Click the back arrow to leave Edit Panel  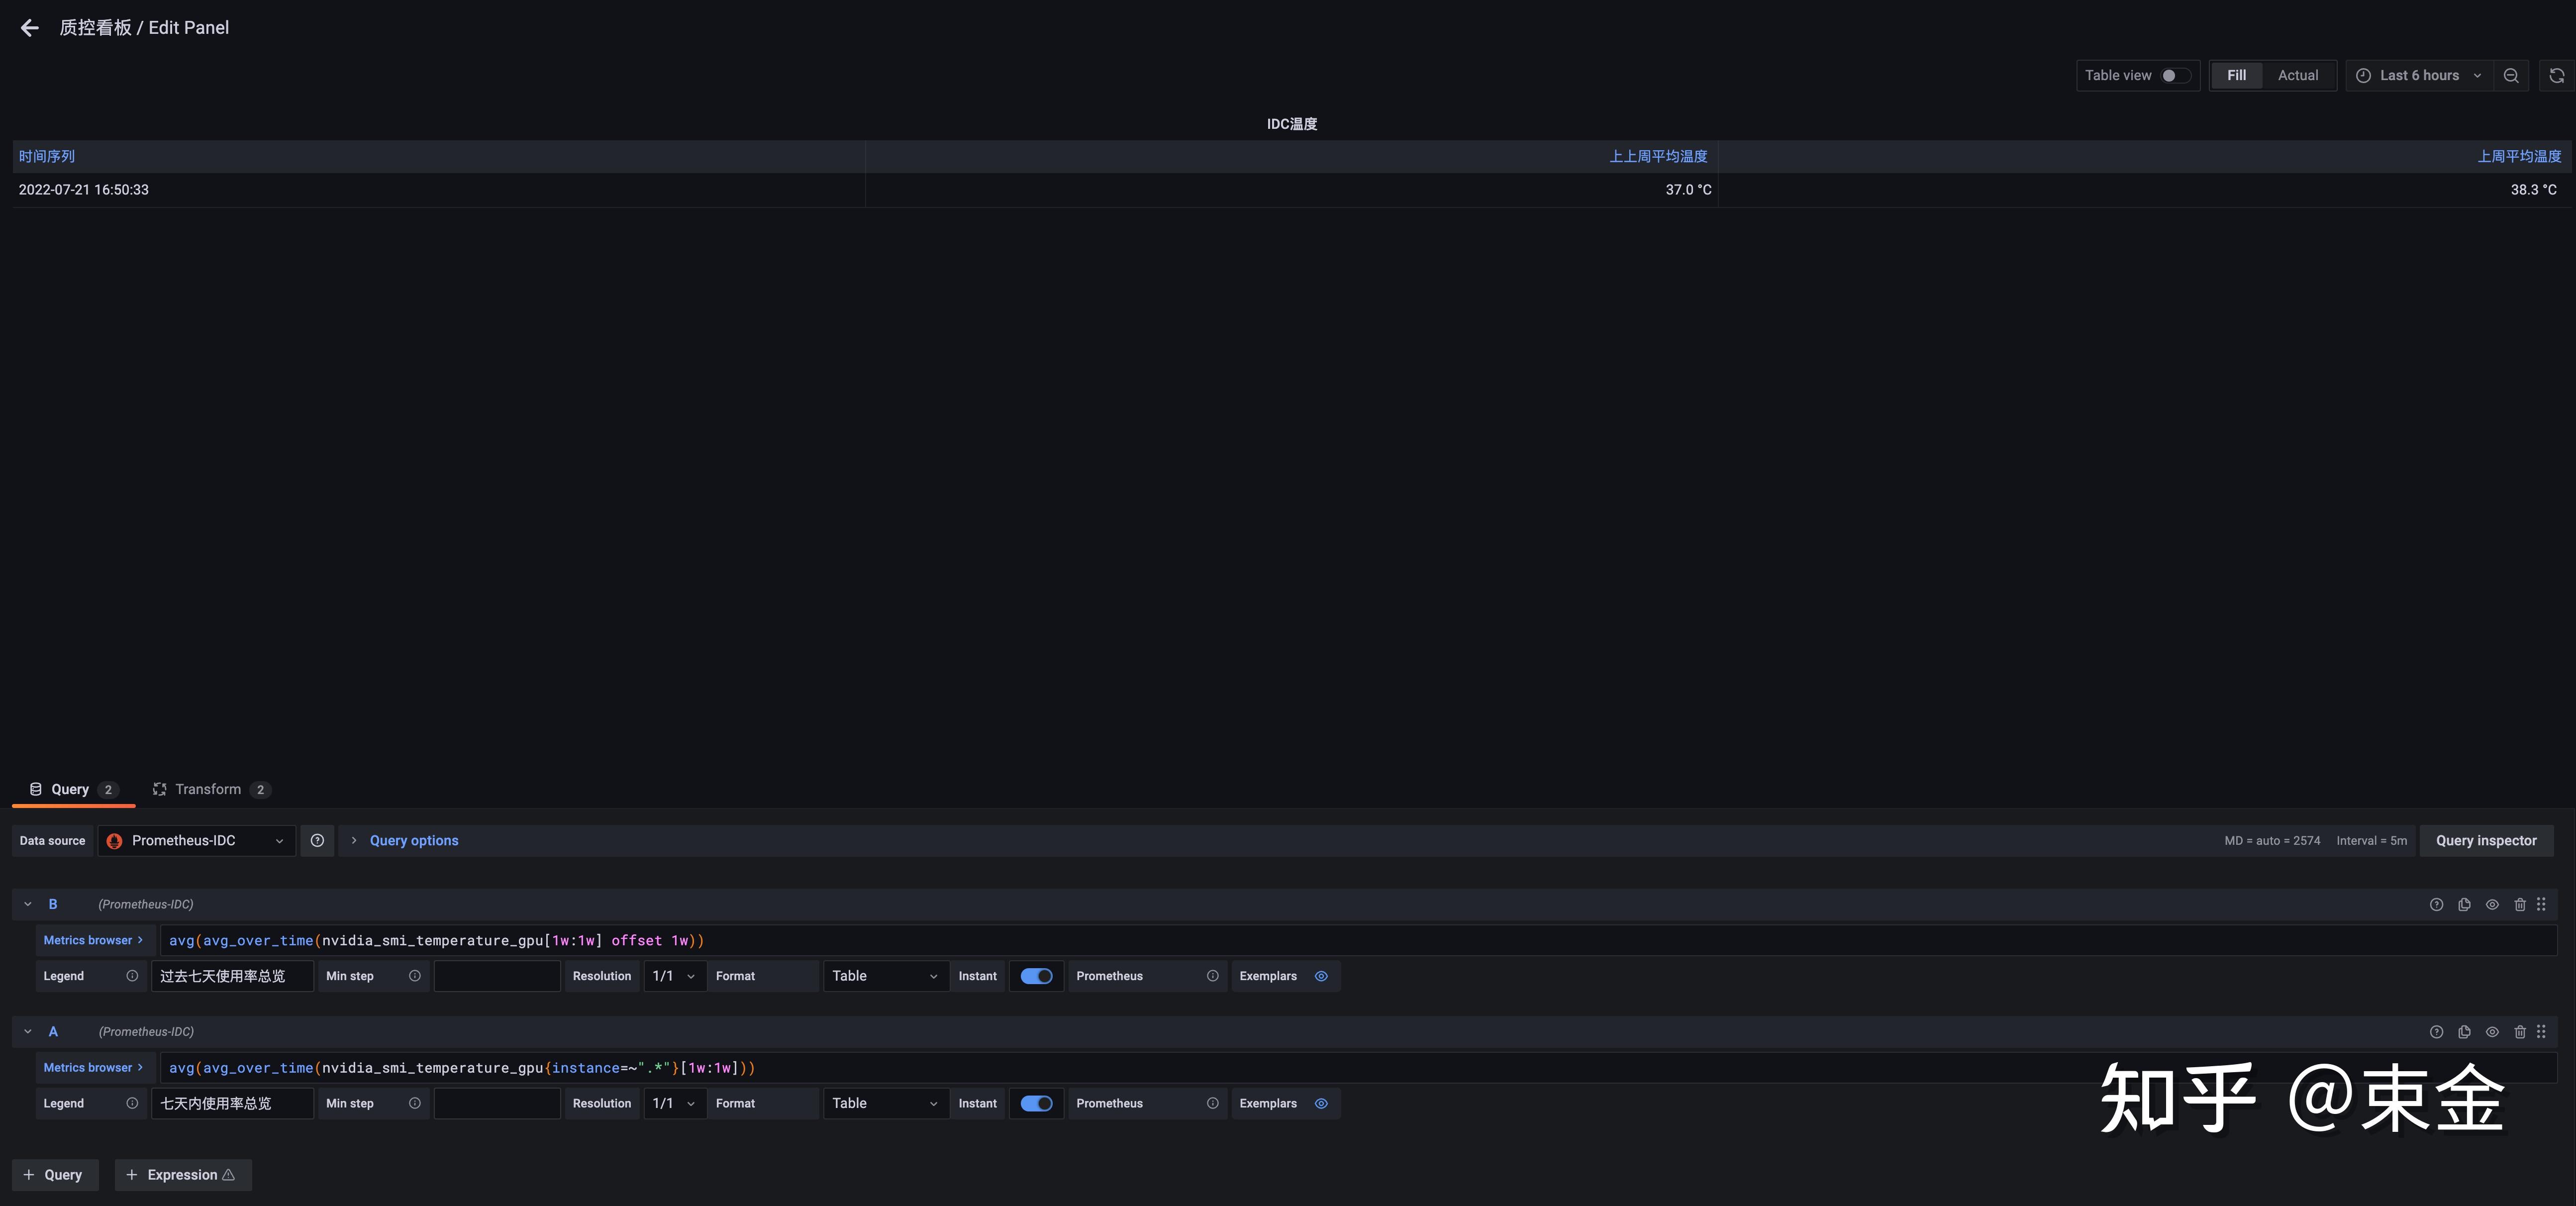click(29, 27)
